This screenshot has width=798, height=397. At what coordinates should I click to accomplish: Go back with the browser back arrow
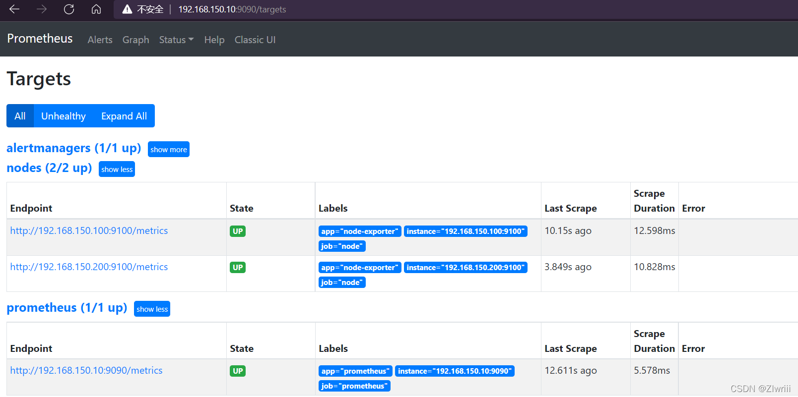14,9
